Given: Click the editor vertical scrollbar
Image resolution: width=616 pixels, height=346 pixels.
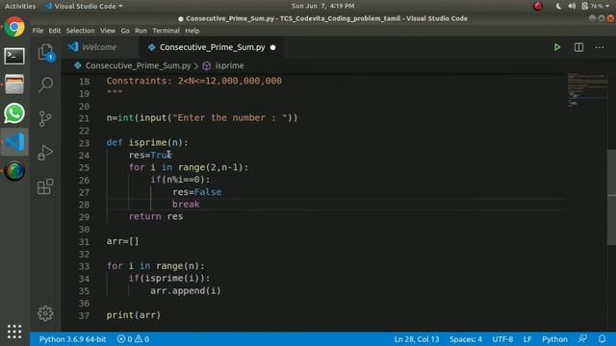Looking at the screenshot, I should (612, 197).
